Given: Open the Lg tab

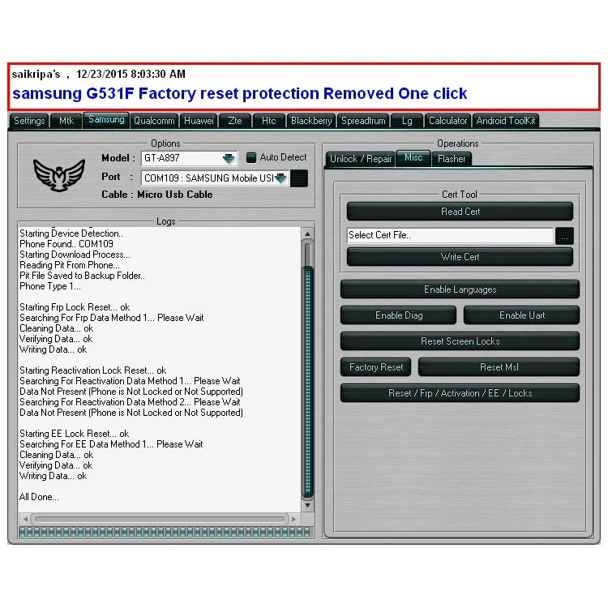Looking at the screenshot, I should [x=407, y=121].
